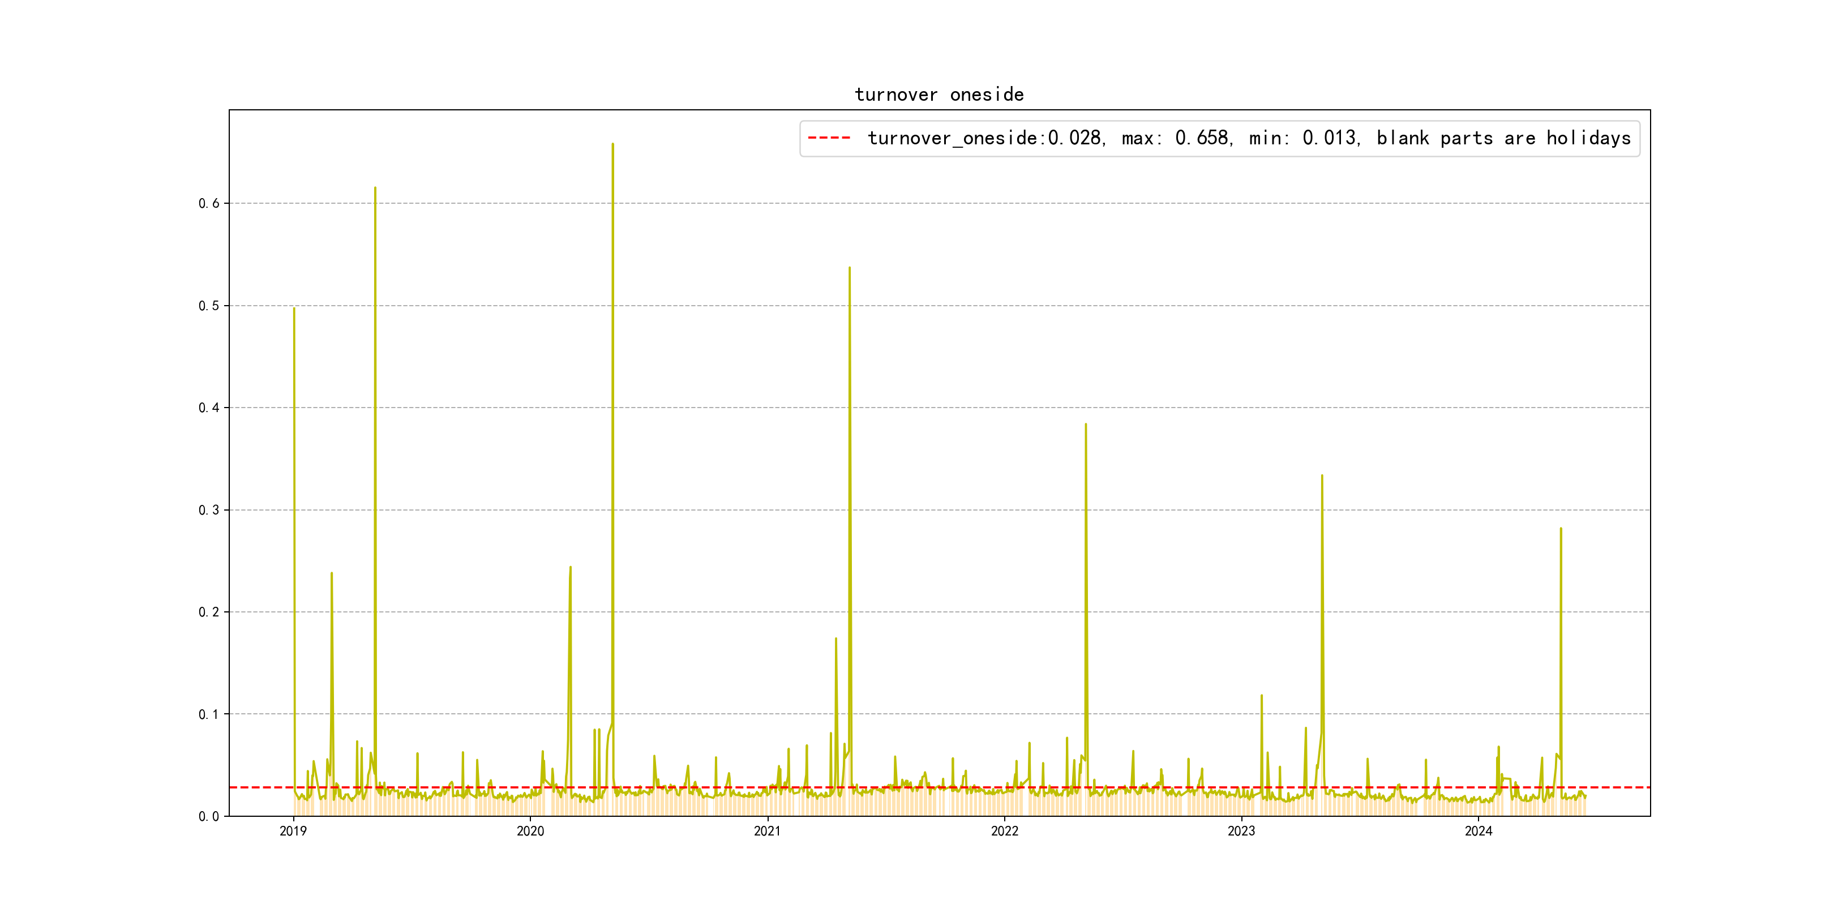Image resolution: width=1834 pixels, height=917 pixels.
Task: Click the 2020 x-axis tick label
Action: pos(530,832)
